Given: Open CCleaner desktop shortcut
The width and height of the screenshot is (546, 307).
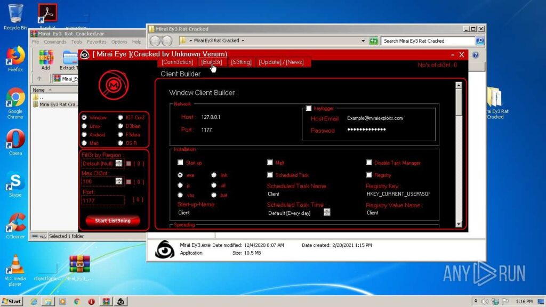Looking at the screenshot, I should tap(15, 225).
